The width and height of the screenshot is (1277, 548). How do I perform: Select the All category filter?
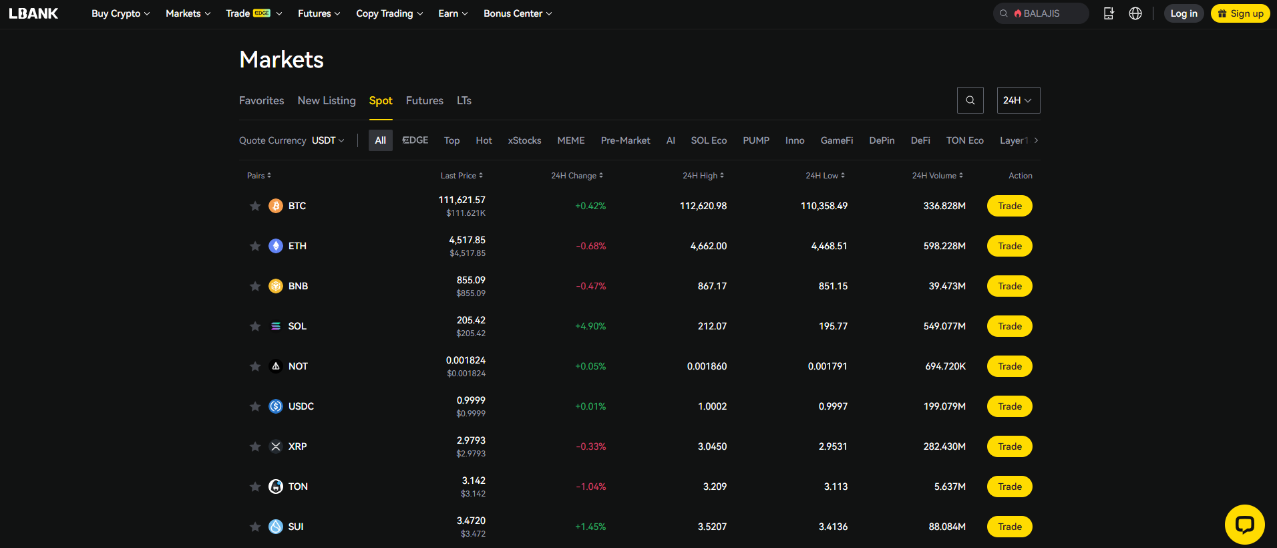click(x=381, y=140)
